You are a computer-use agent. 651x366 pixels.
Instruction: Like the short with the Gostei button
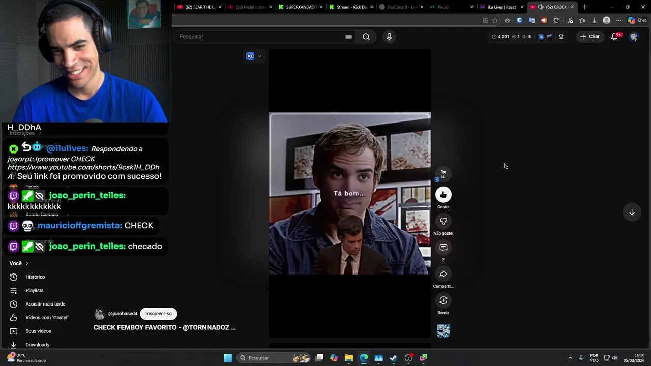point(443,195)
